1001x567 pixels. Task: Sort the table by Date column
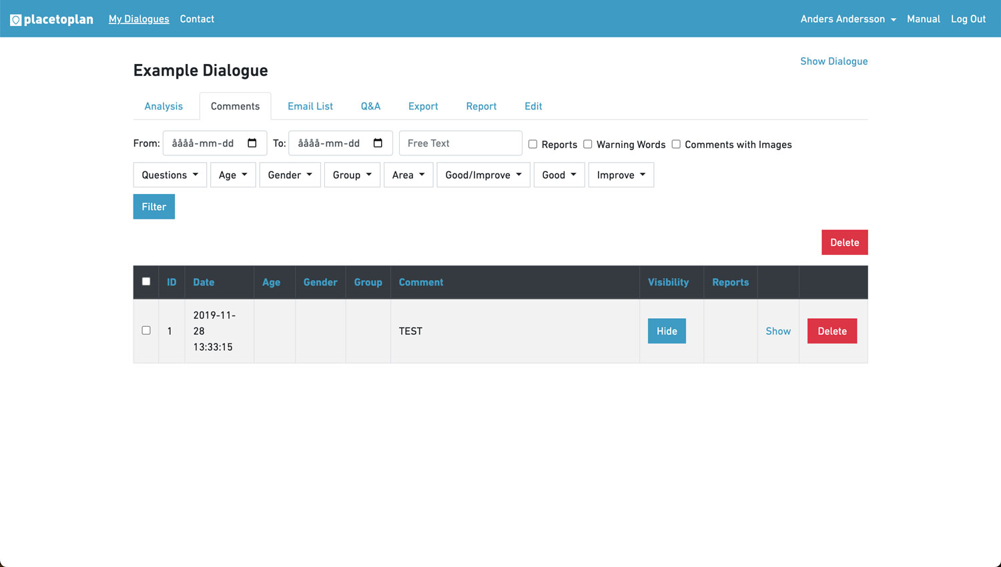(x=204, y=282)
